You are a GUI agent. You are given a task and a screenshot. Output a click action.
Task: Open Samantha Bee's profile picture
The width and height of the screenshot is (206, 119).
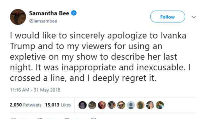(x=18, y=17)
